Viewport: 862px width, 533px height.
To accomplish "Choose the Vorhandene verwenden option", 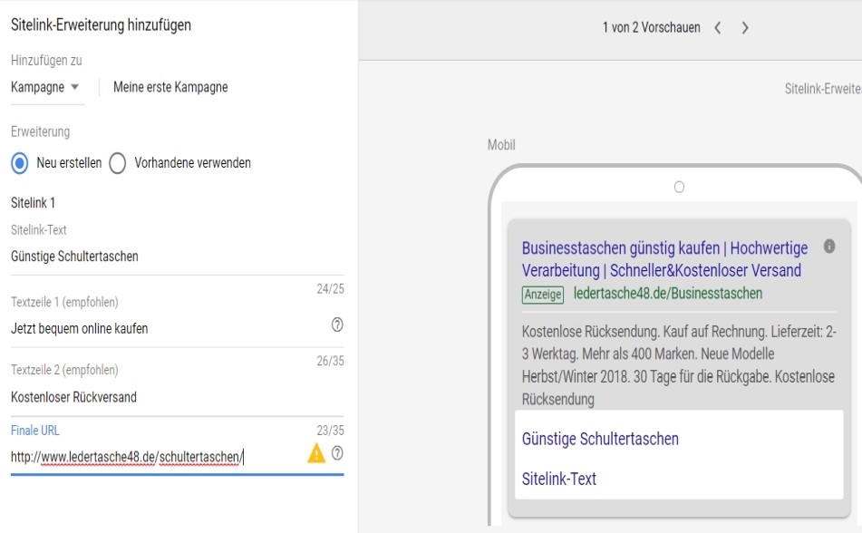I will pos(116,163).
